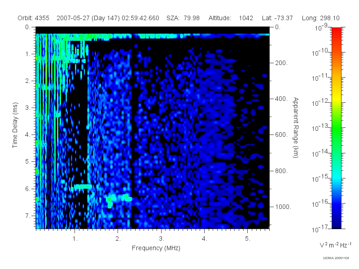Click the Time Delay (ms) axis label
The height and width of the screenshot is (269, 359).
pyautogui.click(x=15, y=125)
